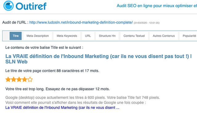Screen dimensions: 197x113
Task: Click the large blue page title heading
Action: point(98,59)
